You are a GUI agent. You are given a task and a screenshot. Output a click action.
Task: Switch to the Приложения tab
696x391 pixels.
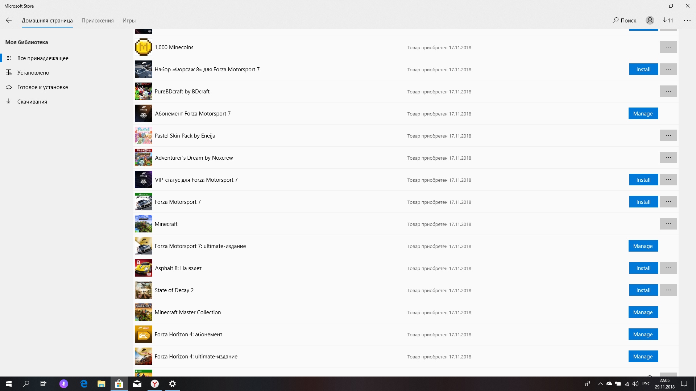tap(98, 21)
